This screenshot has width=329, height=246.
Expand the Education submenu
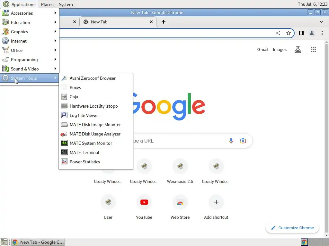point(29,22)
